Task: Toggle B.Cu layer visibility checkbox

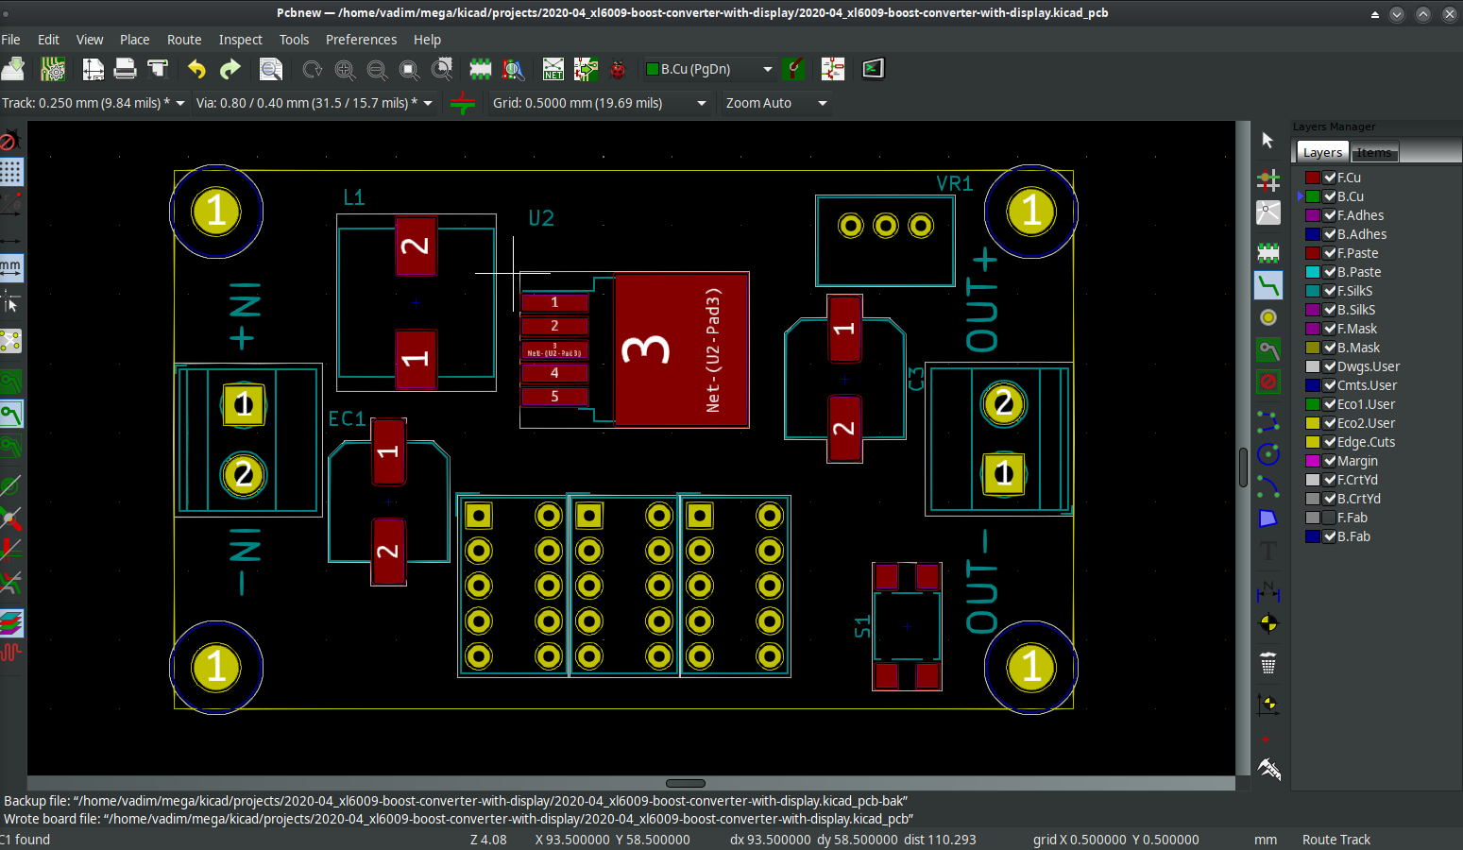Action: [x=1330, y=196]
